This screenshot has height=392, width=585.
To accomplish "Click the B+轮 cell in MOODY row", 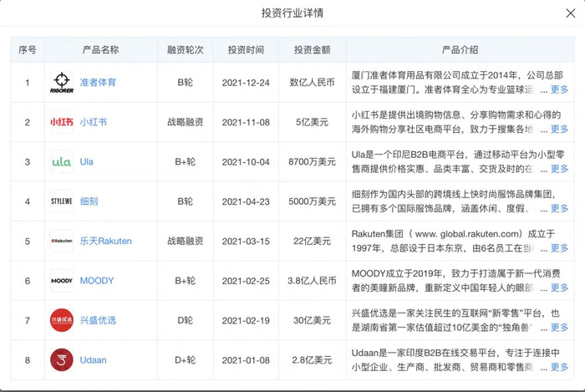I will (185, 281).
